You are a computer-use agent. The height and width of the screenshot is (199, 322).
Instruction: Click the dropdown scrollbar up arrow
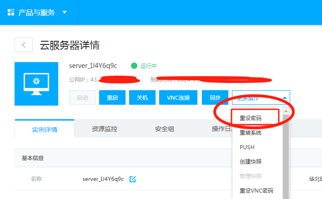286,111
